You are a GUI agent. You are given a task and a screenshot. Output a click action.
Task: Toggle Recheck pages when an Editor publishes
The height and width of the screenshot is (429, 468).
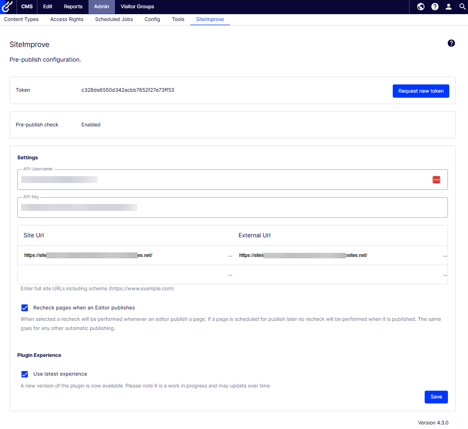pos(25,308)
